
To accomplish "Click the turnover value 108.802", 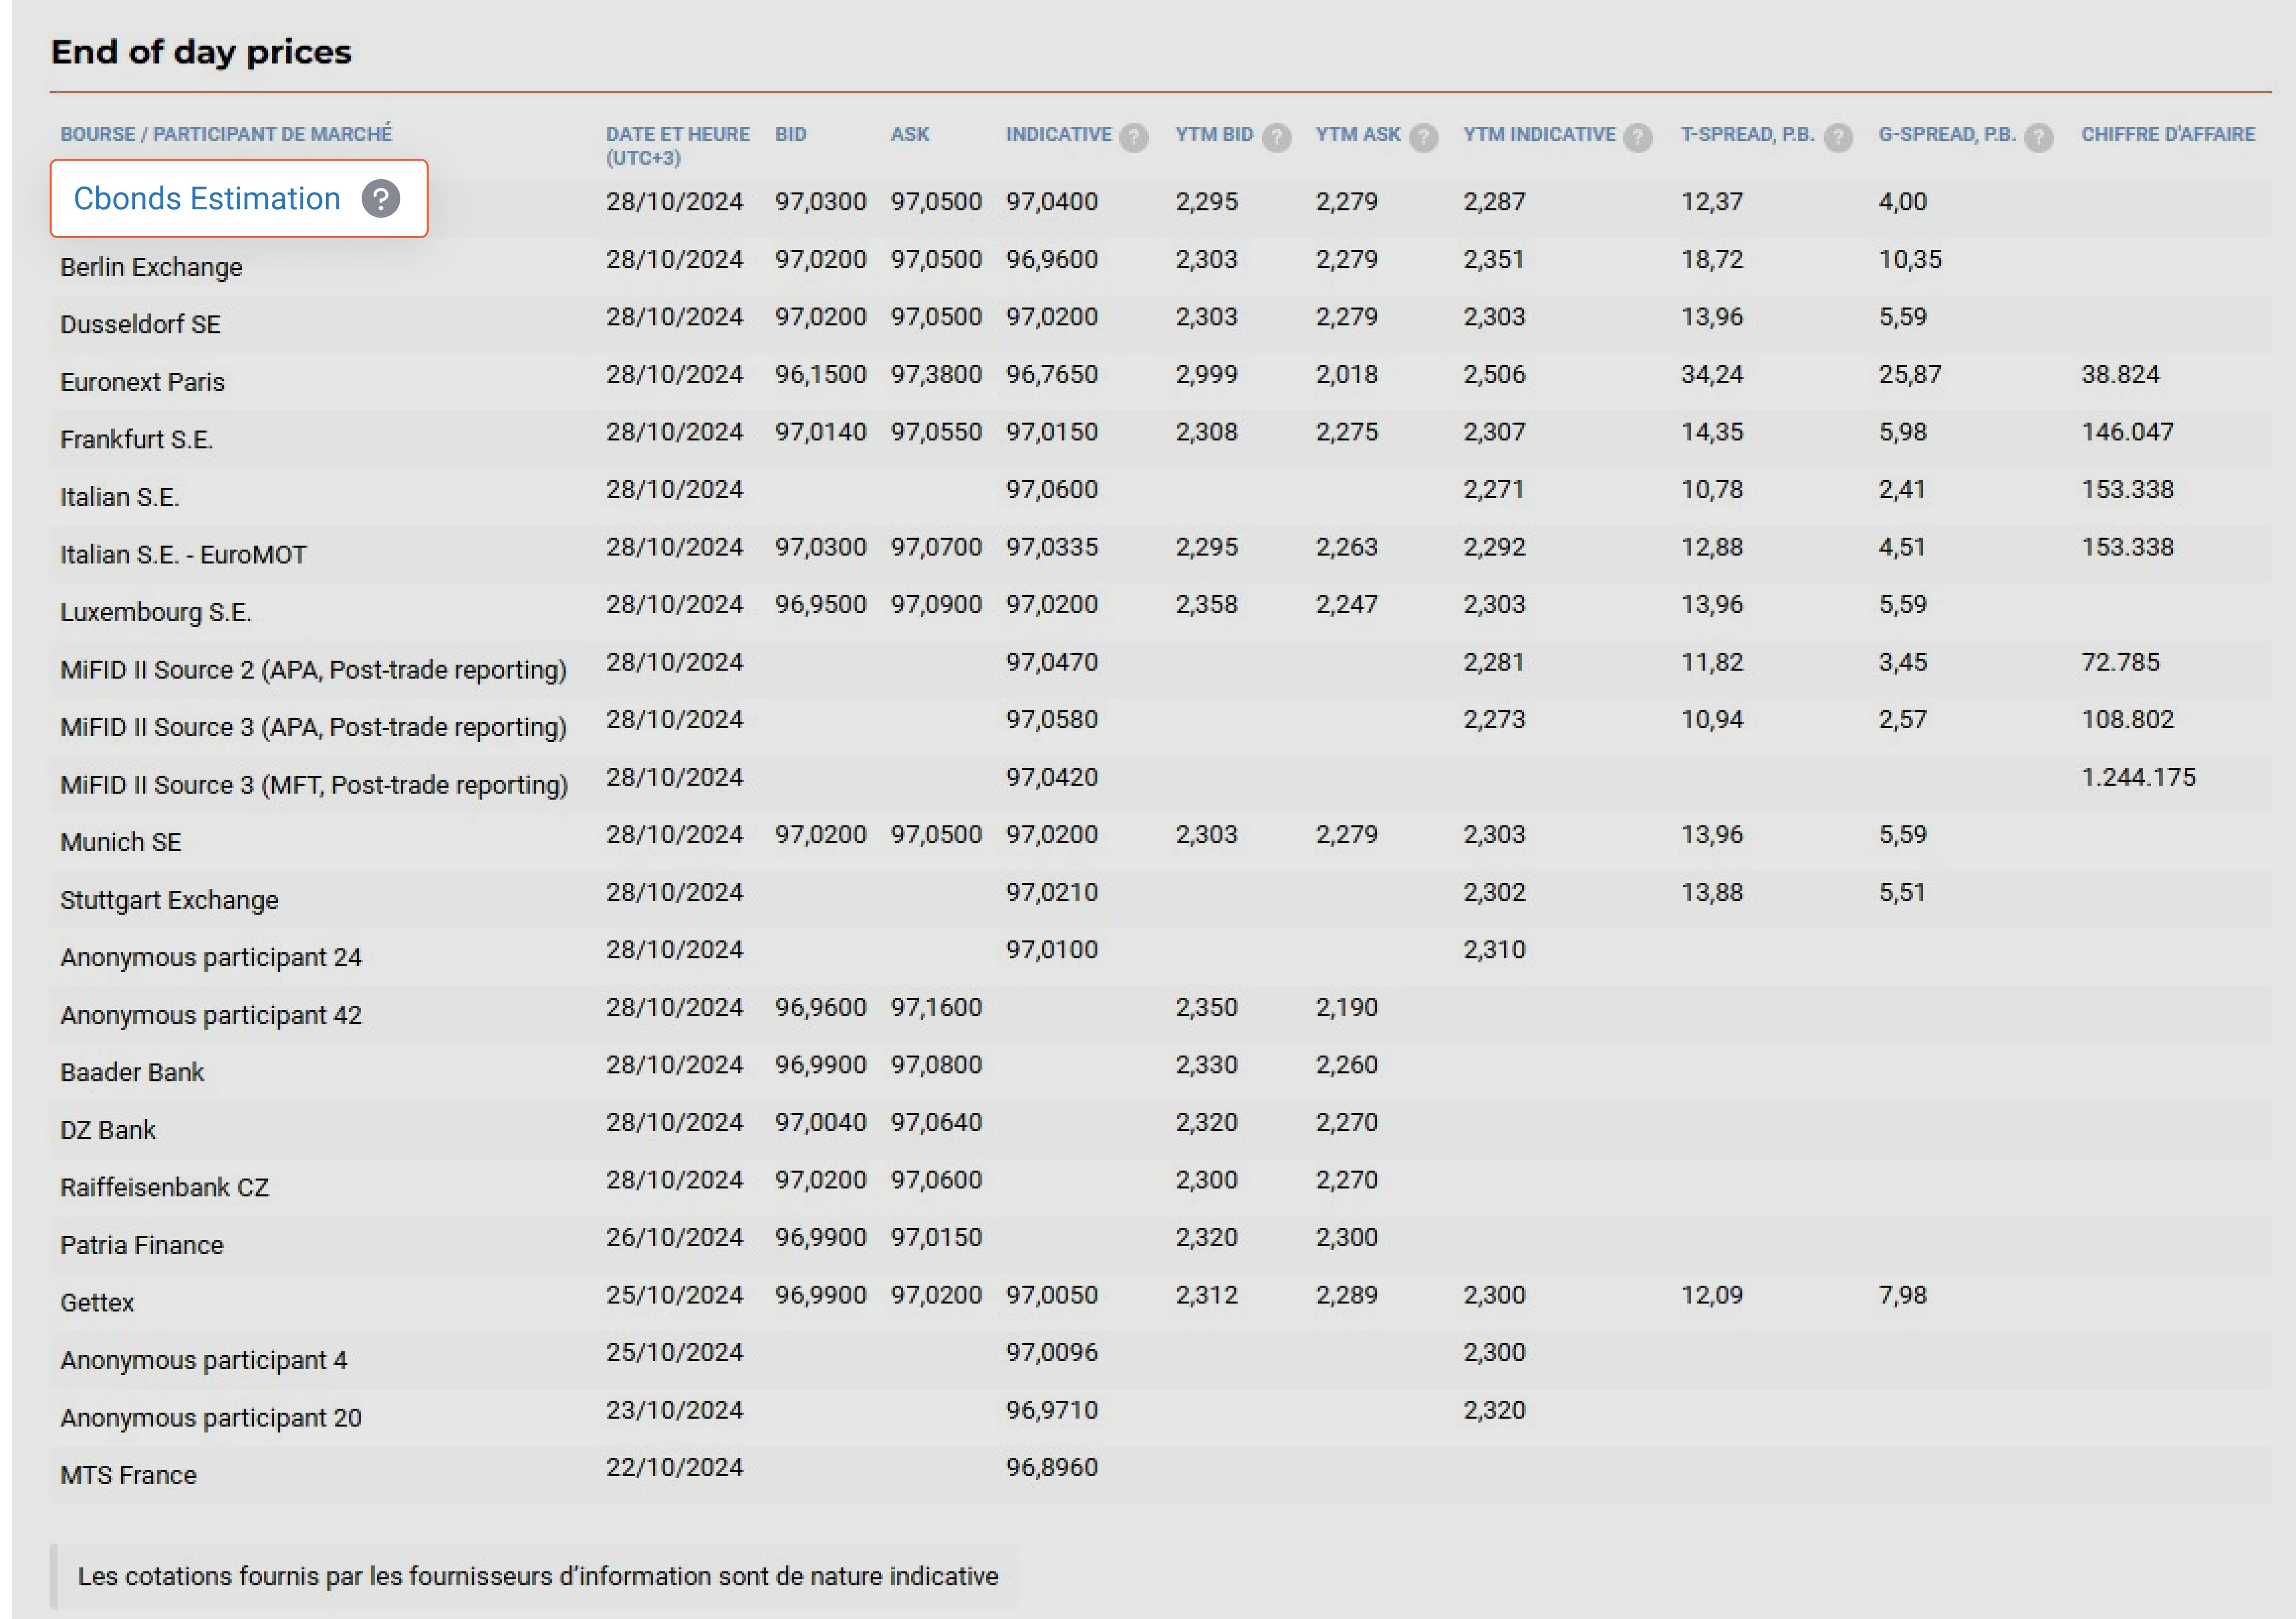I will coord(2127,719).
